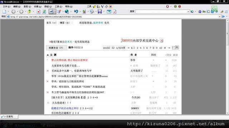Click the green round face icon
The width and height of the screenshot is (229, 128).
pos(175,6)
